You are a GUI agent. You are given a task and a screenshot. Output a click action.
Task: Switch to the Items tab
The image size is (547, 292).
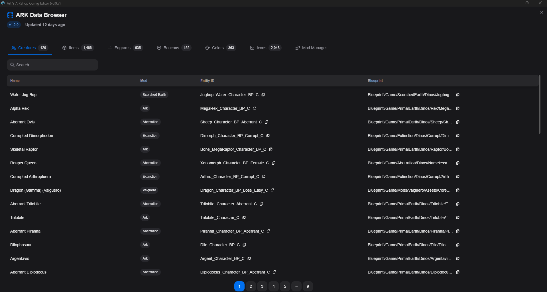[78, 48]
